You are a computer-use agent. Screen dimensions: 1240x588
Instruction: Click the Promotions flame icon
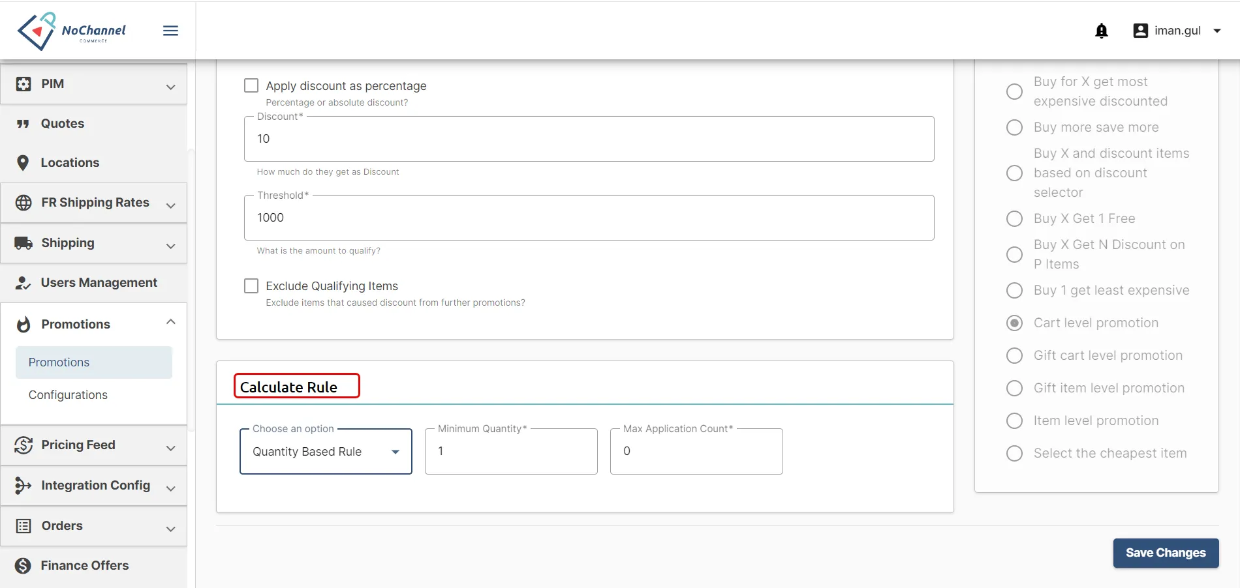click(x=23, y=325)
